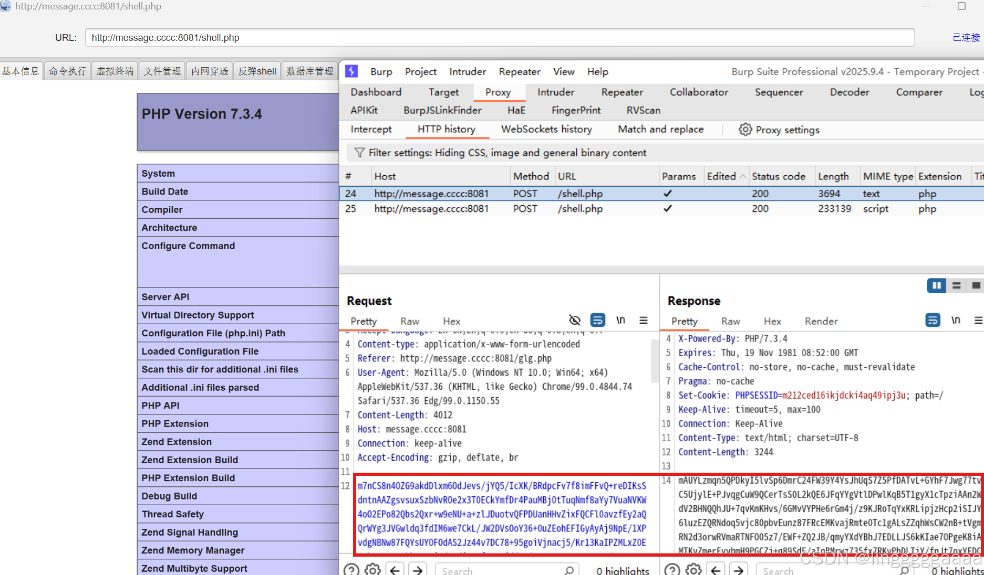Go to previous match in Request search
984x575 pixels.
[x=395, y=570]
